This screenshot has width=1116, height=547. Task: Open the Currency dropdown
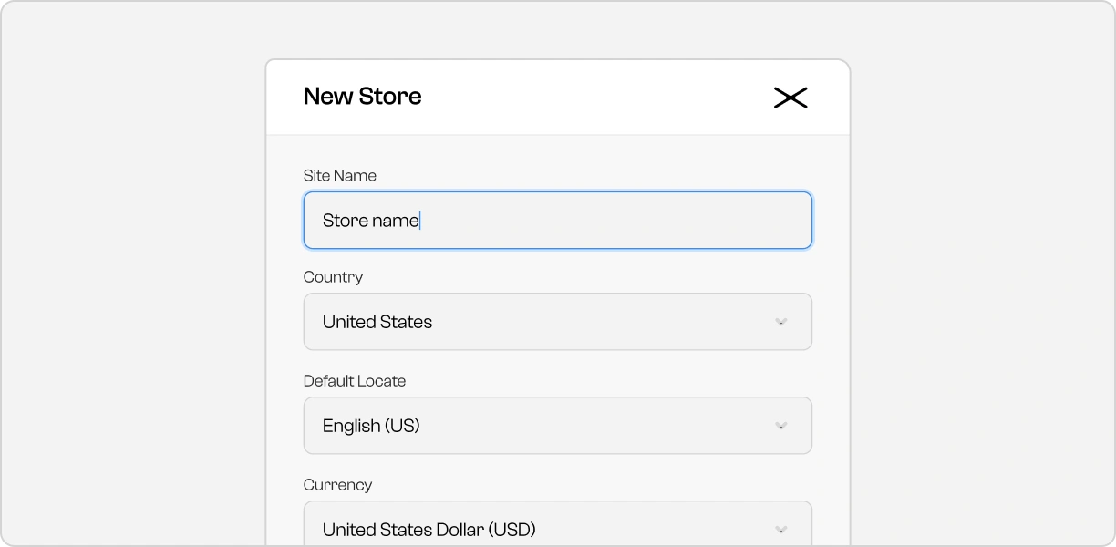click(557, 527)
